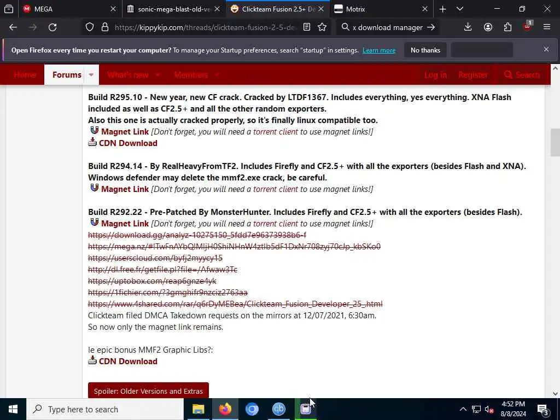
Task: Switch to the MEGA tab
Action: pyautogui.click(x=70, y=9)
